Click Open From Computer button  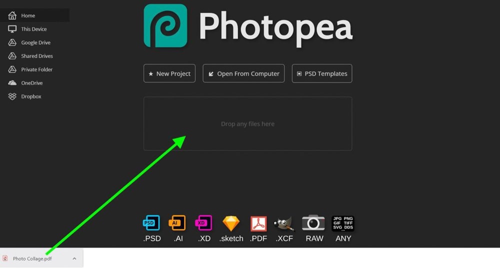tap(243, 73)
